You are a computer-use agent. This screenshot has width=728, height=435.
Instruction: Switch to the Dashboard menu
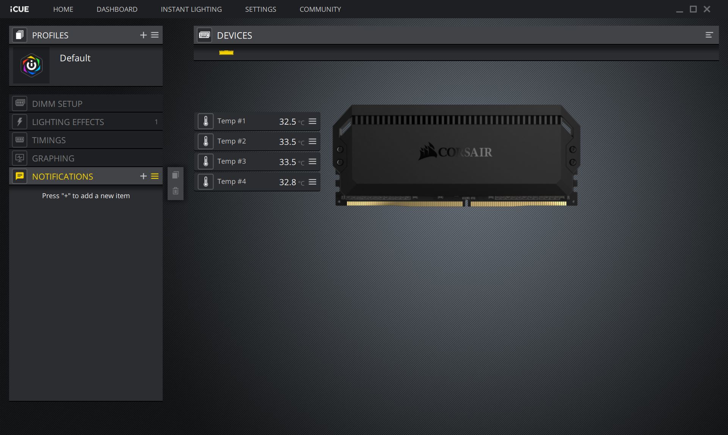tap(117, 9)
